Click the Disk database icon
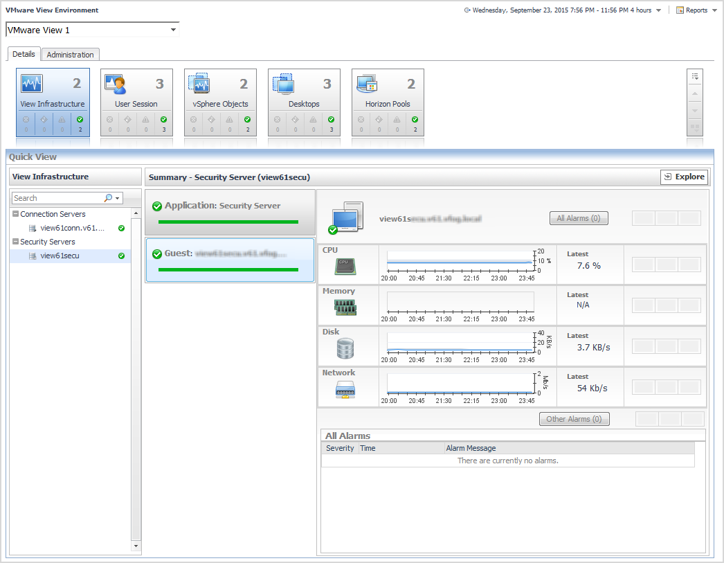Viewport: 724px width, 563px height. click(345, 348)
